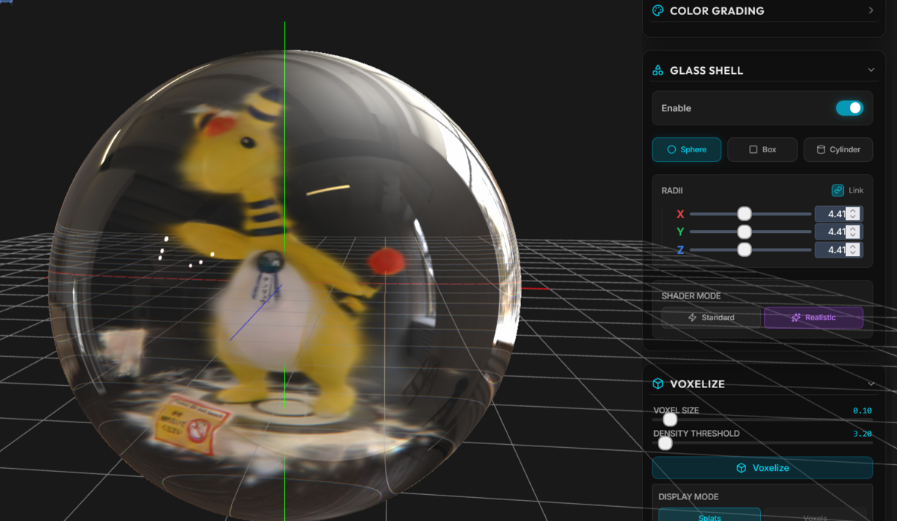Select the Sphere shell shape
The image size is (897, 521).
pyautogui.click(x=686, y=149)
